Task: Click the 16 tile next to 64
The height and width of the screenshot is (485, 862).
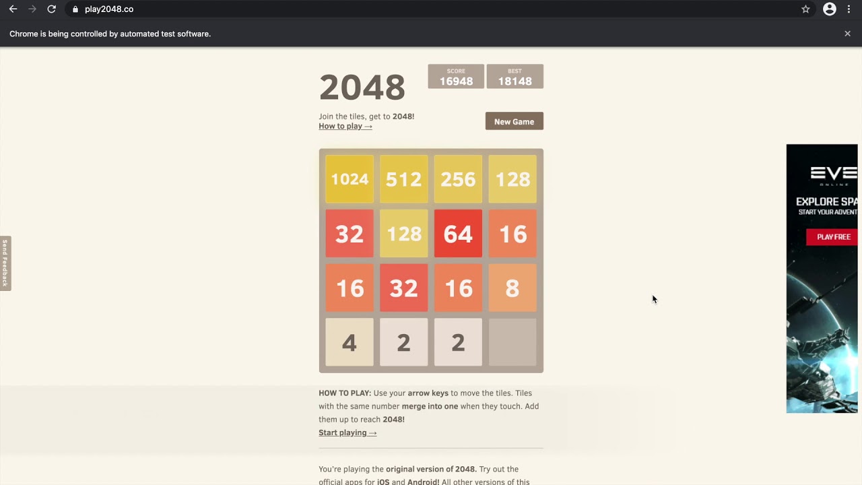Action: tap(512, 233)
